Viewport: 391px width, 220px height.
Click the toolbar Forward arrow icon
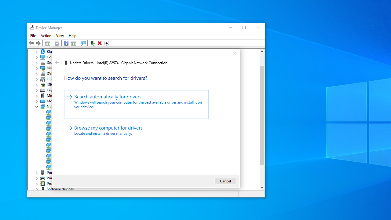[x=38, y=43]
